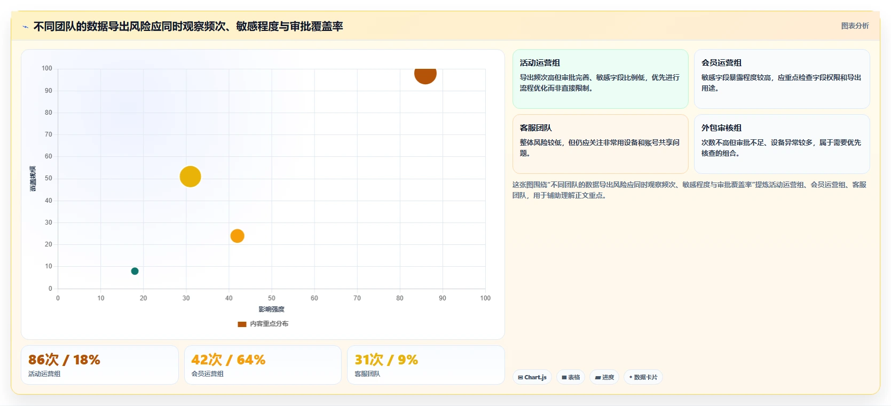Click the yellow bubble near x=30
This screenshot has width=891, height=406.
(190, 177)
